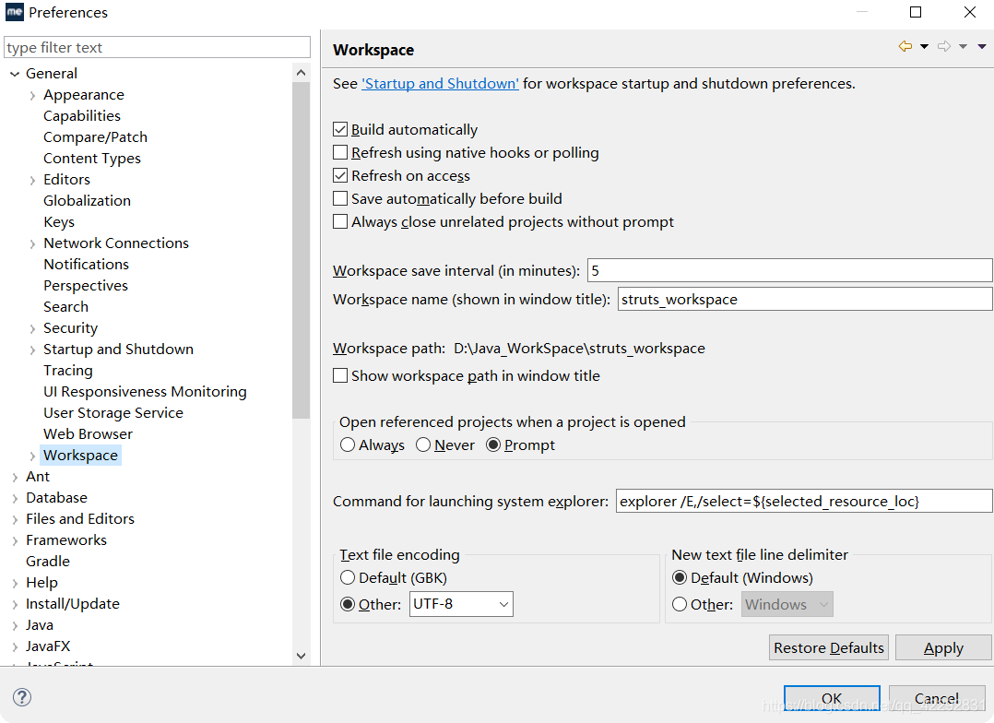Select the Never radio button
The width and height of the screenshot is (994, 723).
coord(423,444)
